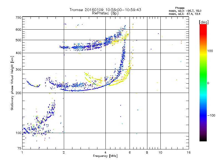Image resolution: width=222 pixels, height=166 pixels.
Task: Click the '4' tick on the frequency axis
Action: pyautogui.click(x=105, y=152)
